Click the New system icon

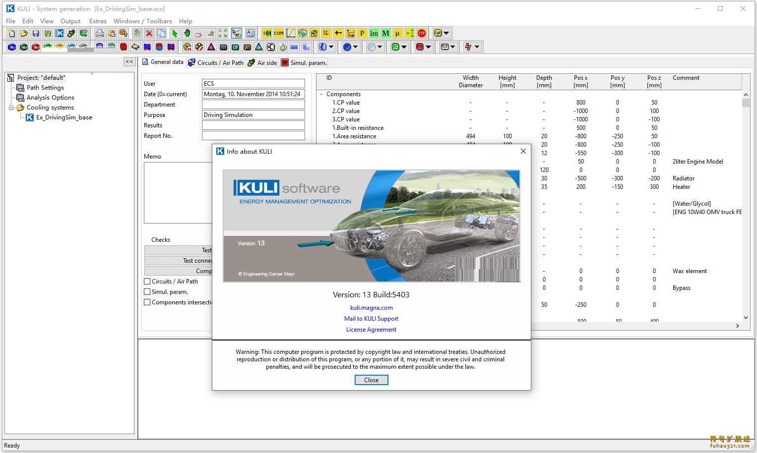(x=12, y=33)
